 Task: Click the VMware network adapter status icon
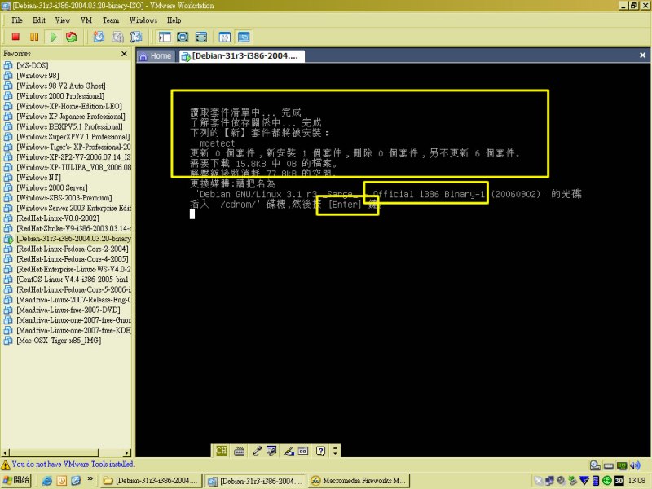click(x=622, y=465)
